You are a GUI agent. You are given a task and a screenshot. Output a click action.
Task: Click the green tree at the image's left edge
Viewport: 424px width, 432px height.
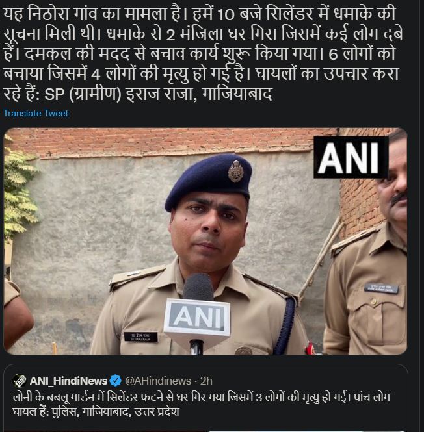20,190
